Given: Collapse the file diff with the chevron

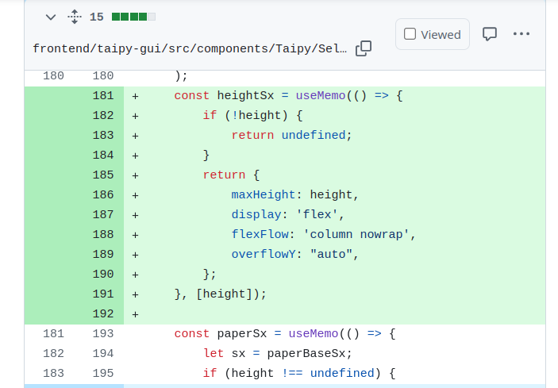Looking at the screenshot, I should click(51, 17).
